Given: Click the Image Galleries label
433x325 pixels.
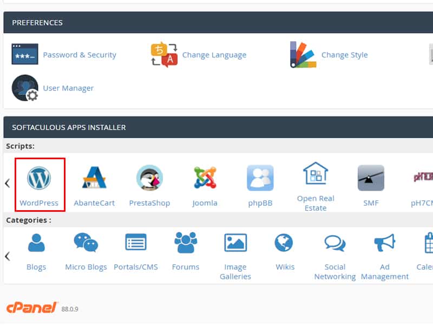Looking at the screenshot, I should (235, 272).
